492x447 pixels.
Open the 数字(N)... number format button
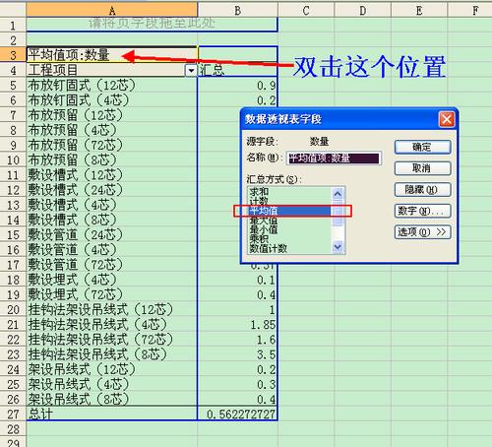(422, 211)
